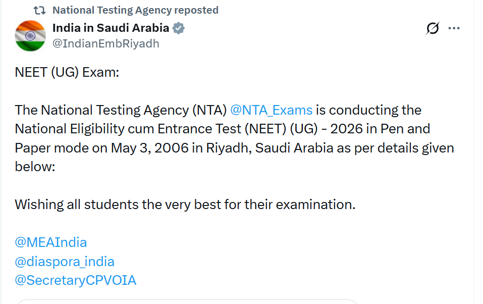The height and width of the screenshot is (304, 483).
Task: Visit the @IndianEmbRiyadh handle
Action: coord(105,44)
